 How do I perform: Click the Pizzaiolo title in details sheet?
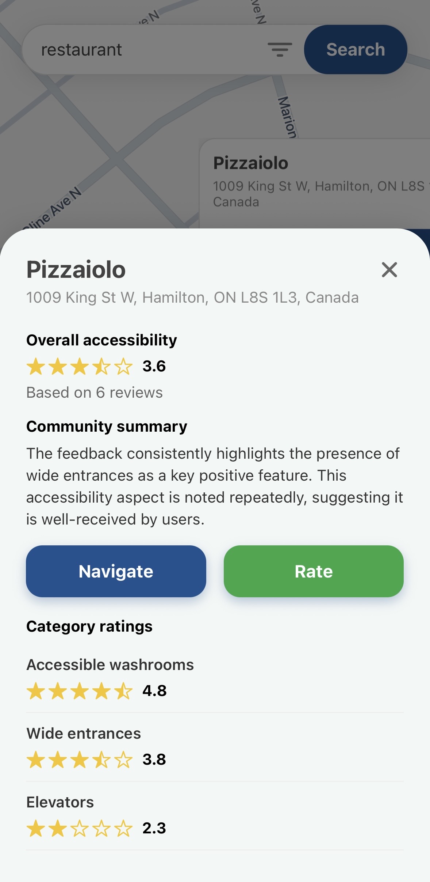tap(76, 270)
